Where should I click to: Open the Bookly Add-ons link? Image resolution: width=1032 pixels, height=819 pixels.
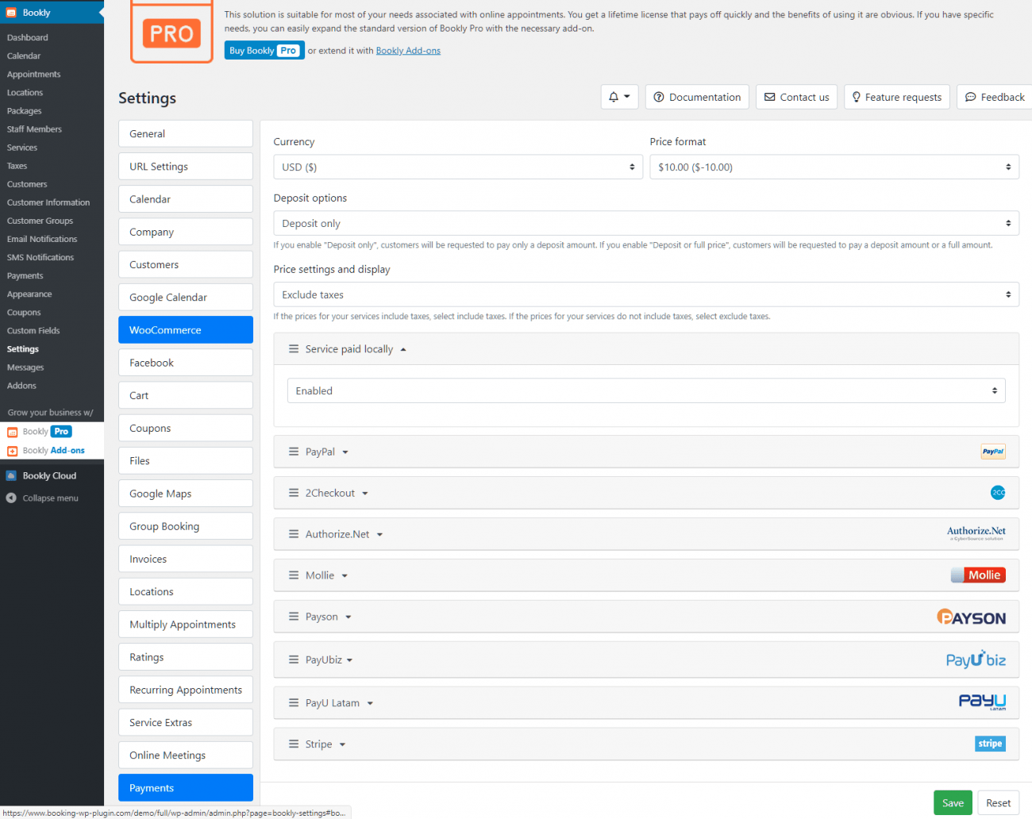click(x=408, y=51)
